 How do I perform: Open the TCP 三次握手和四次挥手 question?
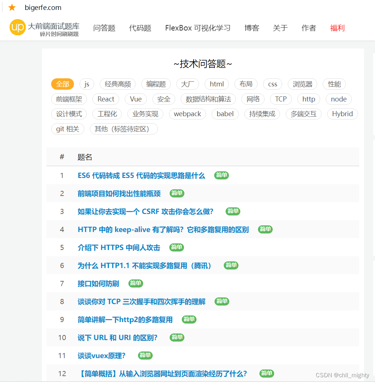pos(142,301)
